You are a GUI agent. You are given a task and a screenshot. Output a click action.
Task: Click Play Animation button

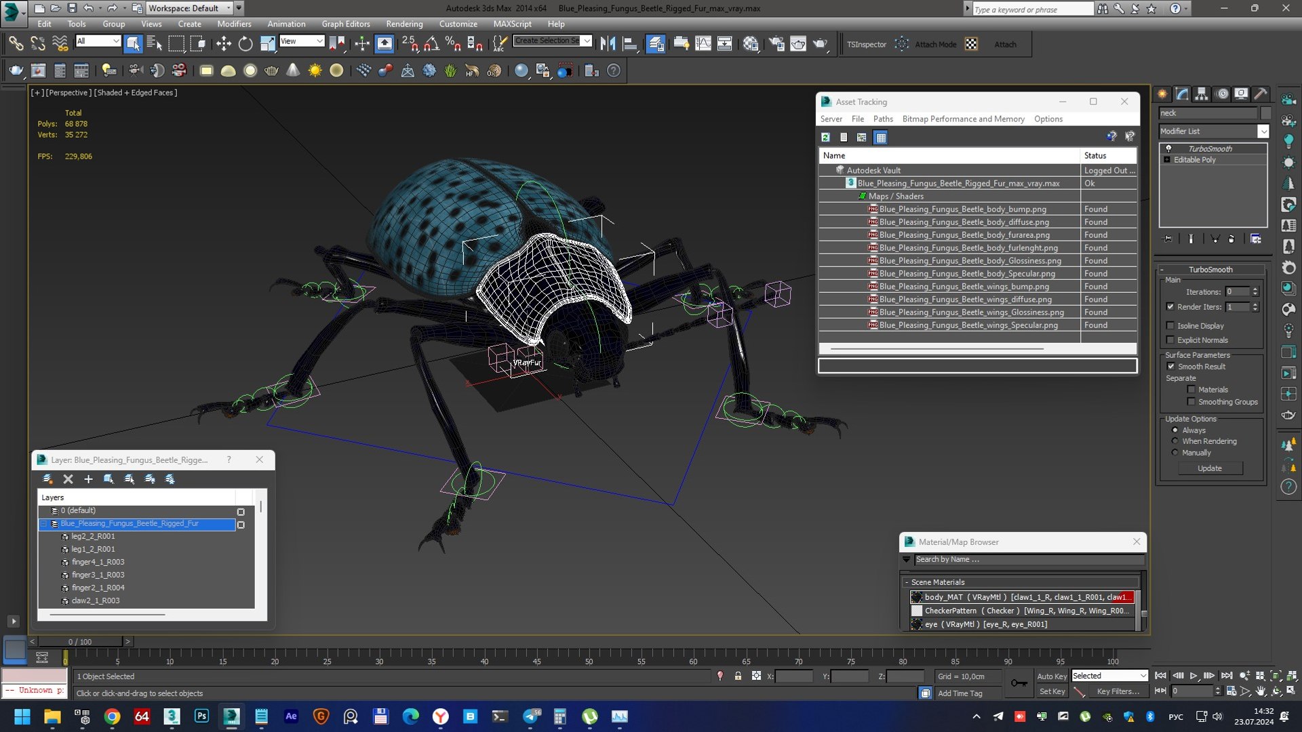[1193, 676]
